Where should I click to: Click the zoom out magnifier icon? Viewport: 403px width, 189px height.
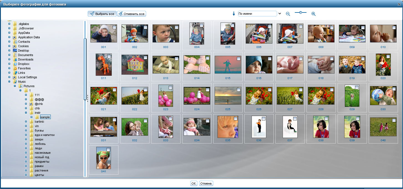[x=288, y=14]
